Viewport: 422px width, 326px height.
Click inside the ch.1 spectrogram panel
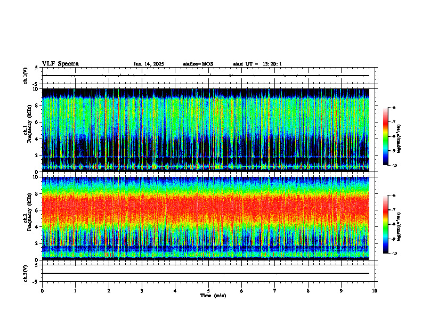click(x=206, y=130)
